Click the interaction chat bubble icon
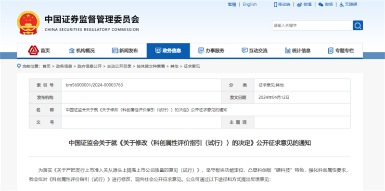Viewport: 385px width, 191px height. (244, 51)
